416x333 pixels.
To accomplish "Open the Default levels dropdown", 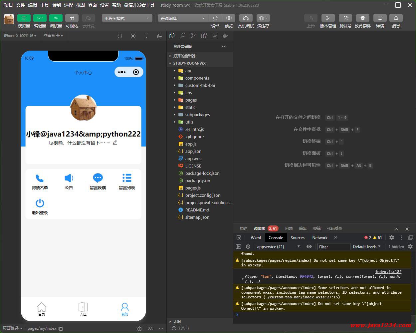I will point(366,246).
